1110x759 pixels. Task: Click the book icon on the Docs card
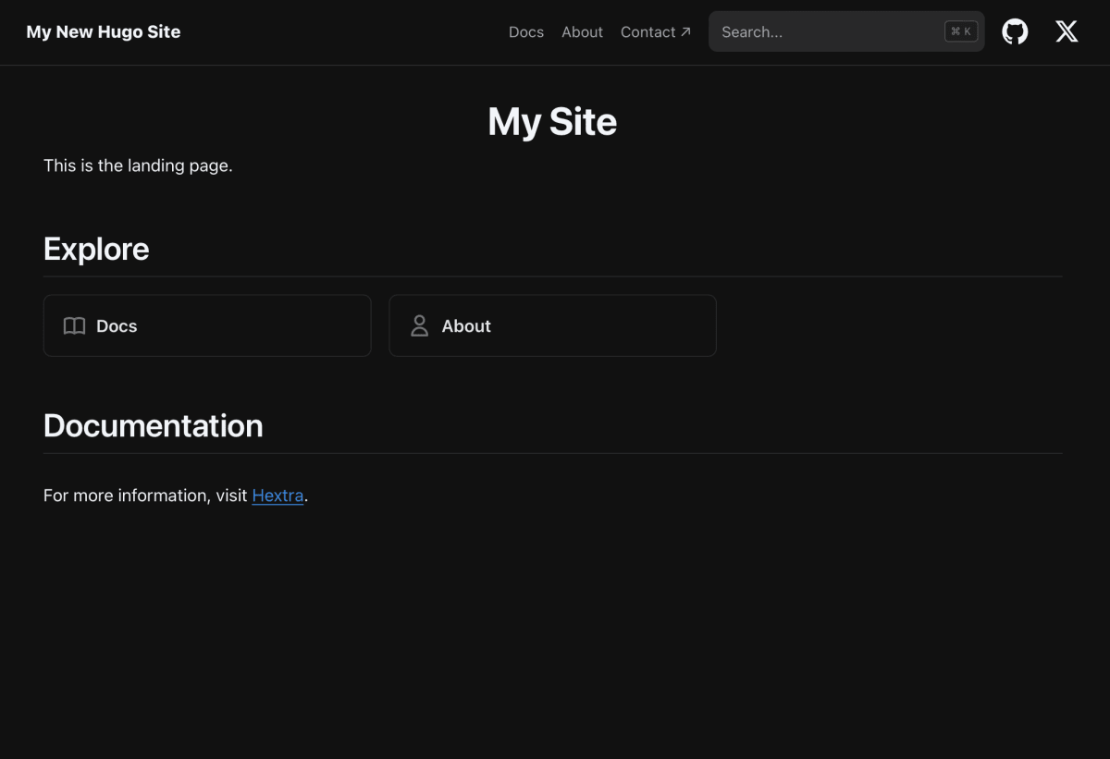(x=74, y=325)
